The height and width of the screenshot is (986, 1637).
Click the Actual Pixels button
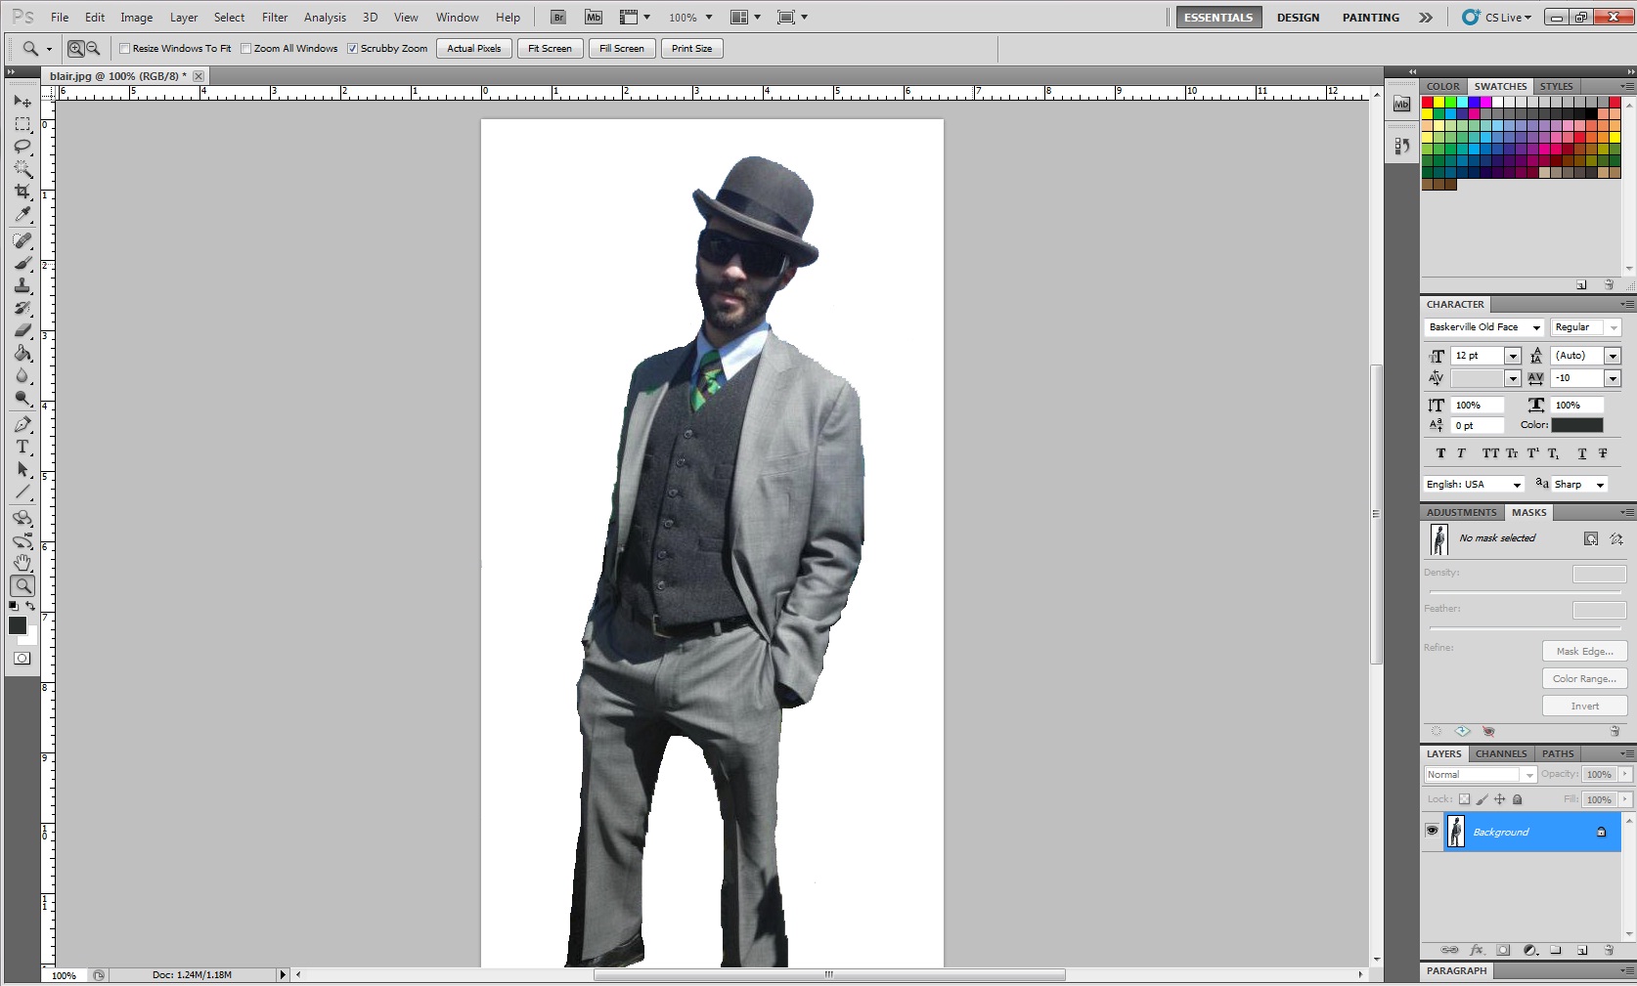(474, 48)
